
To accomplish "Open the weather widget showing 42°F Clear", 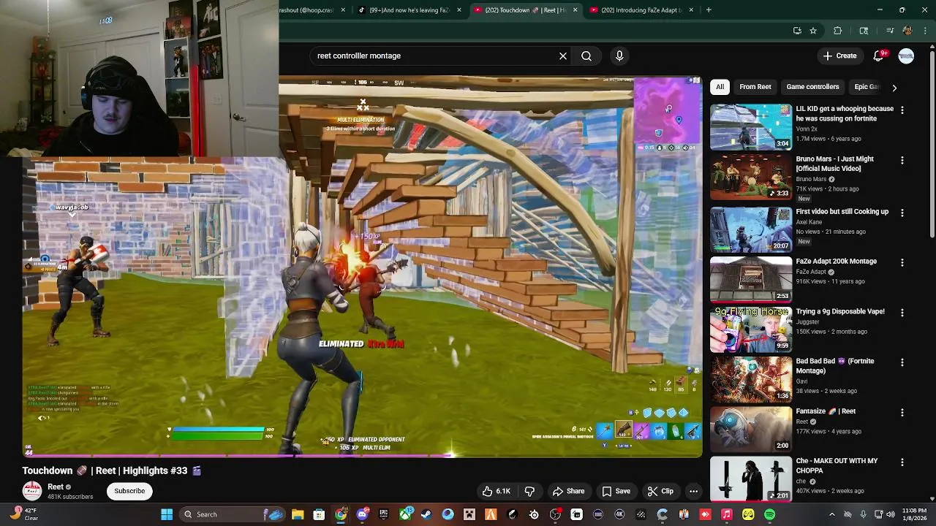I will tap(23, 514).
